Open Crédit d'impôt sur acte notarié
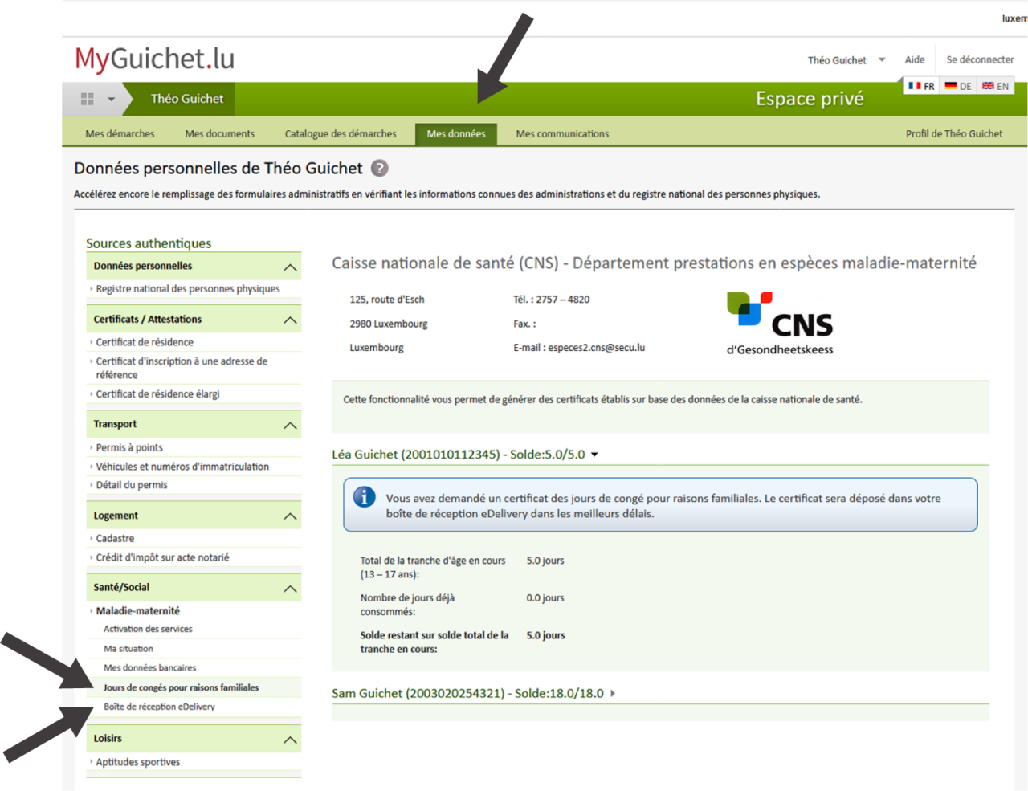Screen dimensions: 1028x791 click(162, 557)
